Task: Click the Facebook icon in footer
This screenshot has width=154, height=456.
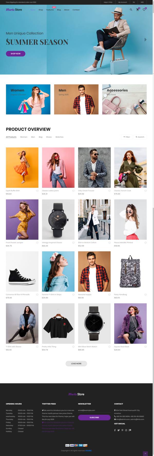Action: click(115, 430)
